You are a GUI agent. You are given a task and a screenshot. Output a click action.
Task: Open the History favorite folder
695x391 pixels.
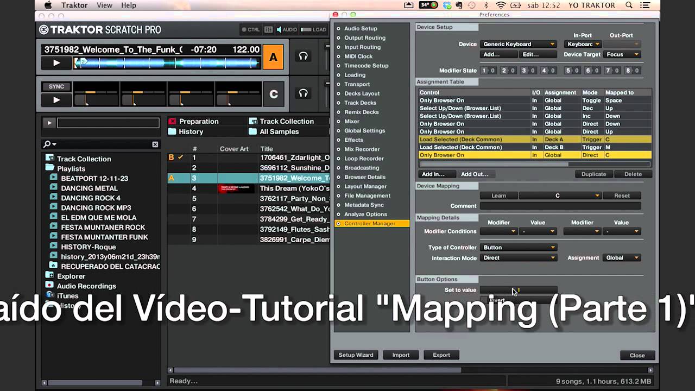coord(186,131)
